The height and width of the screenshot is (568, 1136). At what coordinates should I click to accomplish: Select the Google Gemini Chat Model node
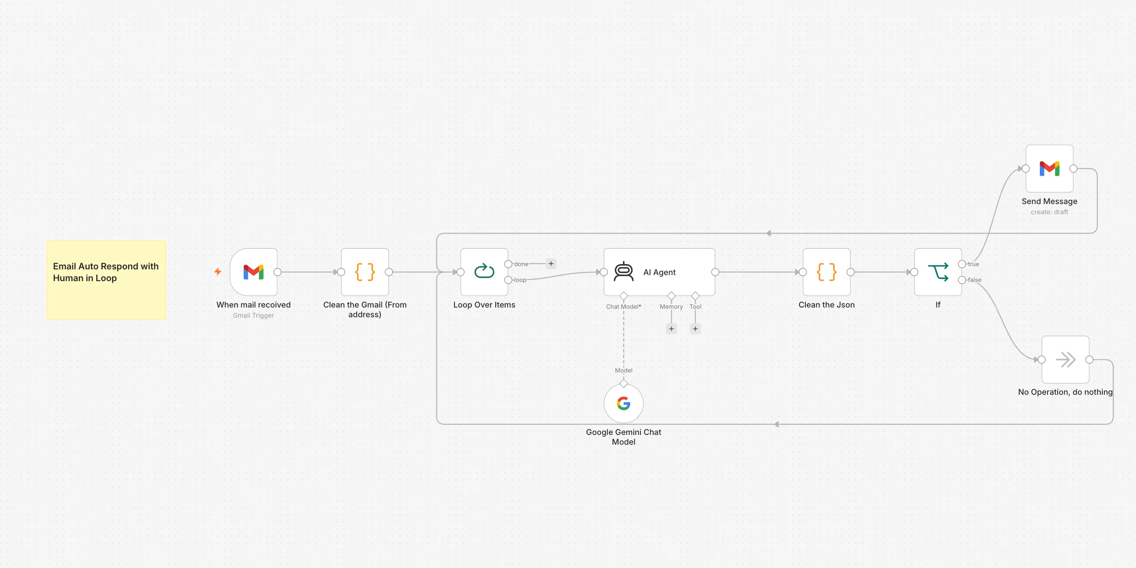pyautogui.click(x=624, y=404)
